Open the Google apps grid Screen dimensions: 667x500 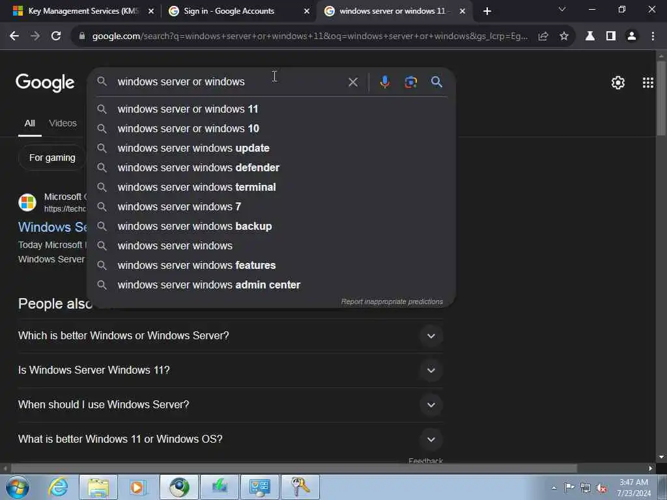point(648,83)
